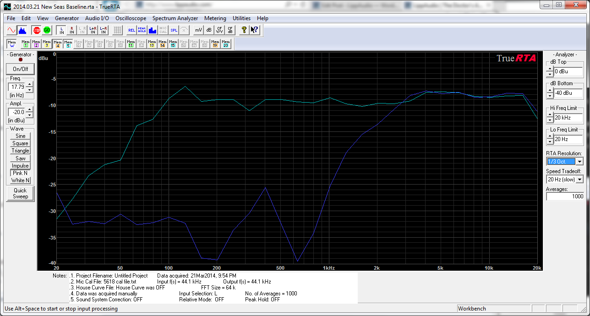Open the Speed Tradeoff dropdown
Viewport: 590px width, 316px height.
click(580, 180)
